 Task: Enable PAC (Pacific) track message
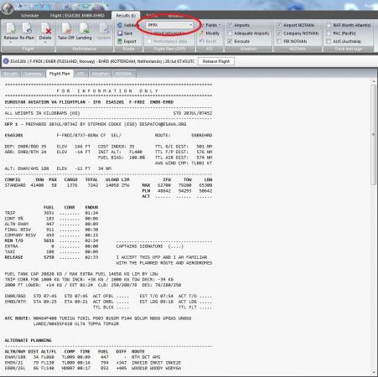coord(329,34)
